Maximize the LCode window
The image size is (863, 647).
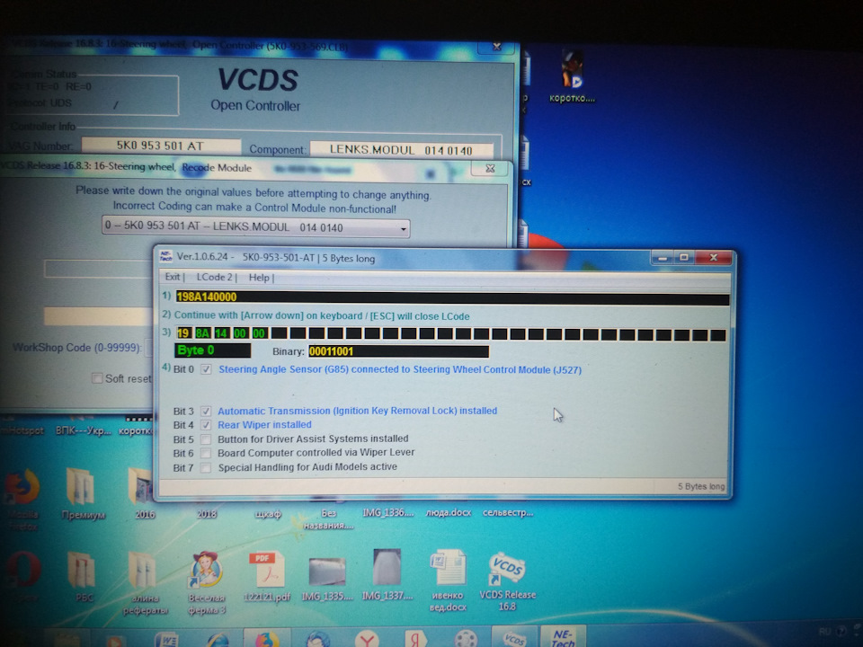pos(684,258)
